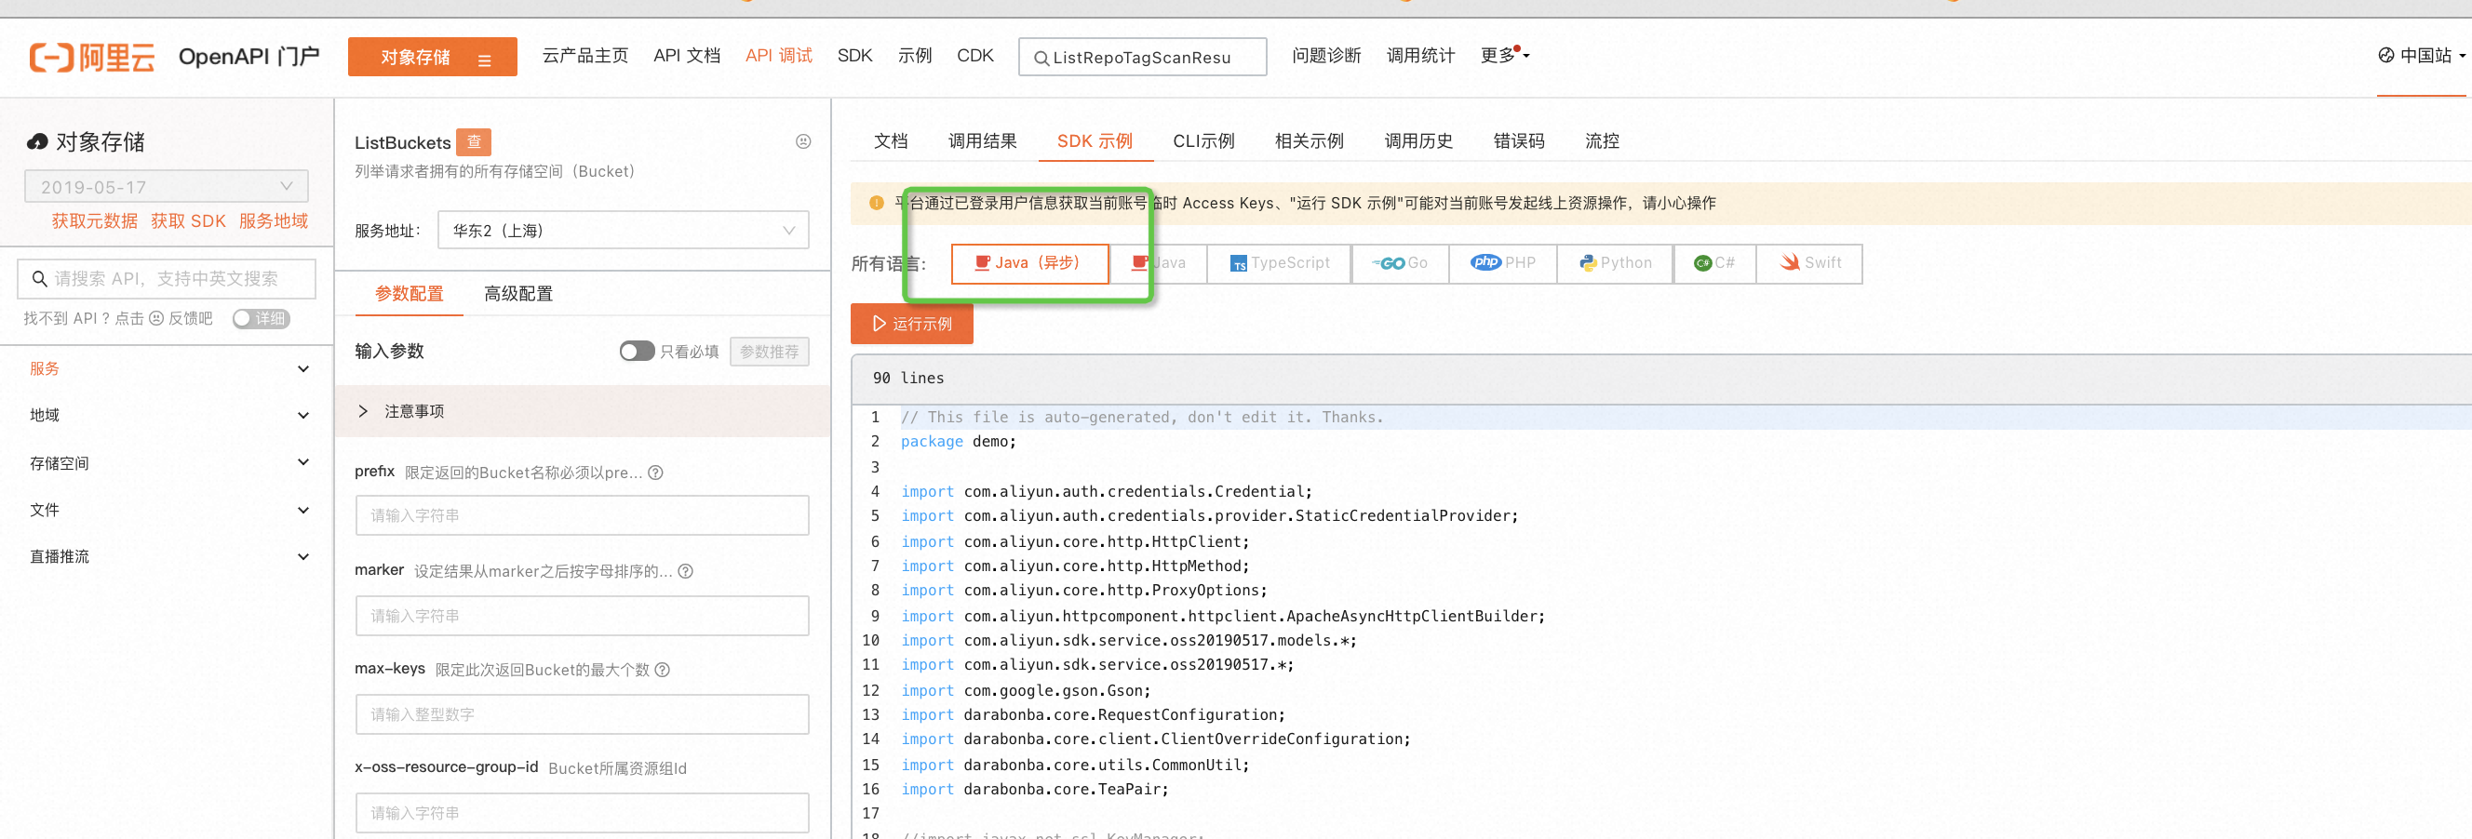Switch to the 调用结果 tab
This screenshot has height=839, width=2472.
point(982,141)
